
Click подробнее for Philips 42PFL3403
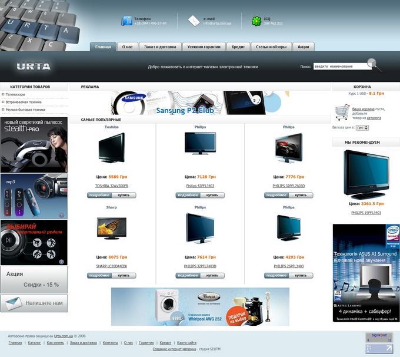(188, 195)
